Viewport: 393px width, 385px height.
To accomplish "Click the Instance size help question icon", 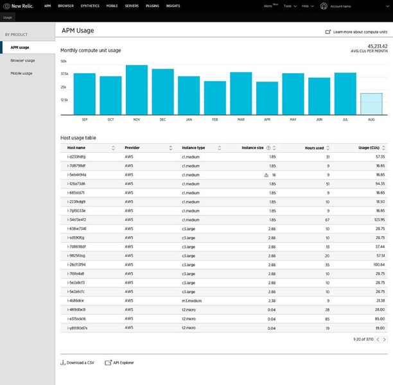I will [x=268, y=148].
